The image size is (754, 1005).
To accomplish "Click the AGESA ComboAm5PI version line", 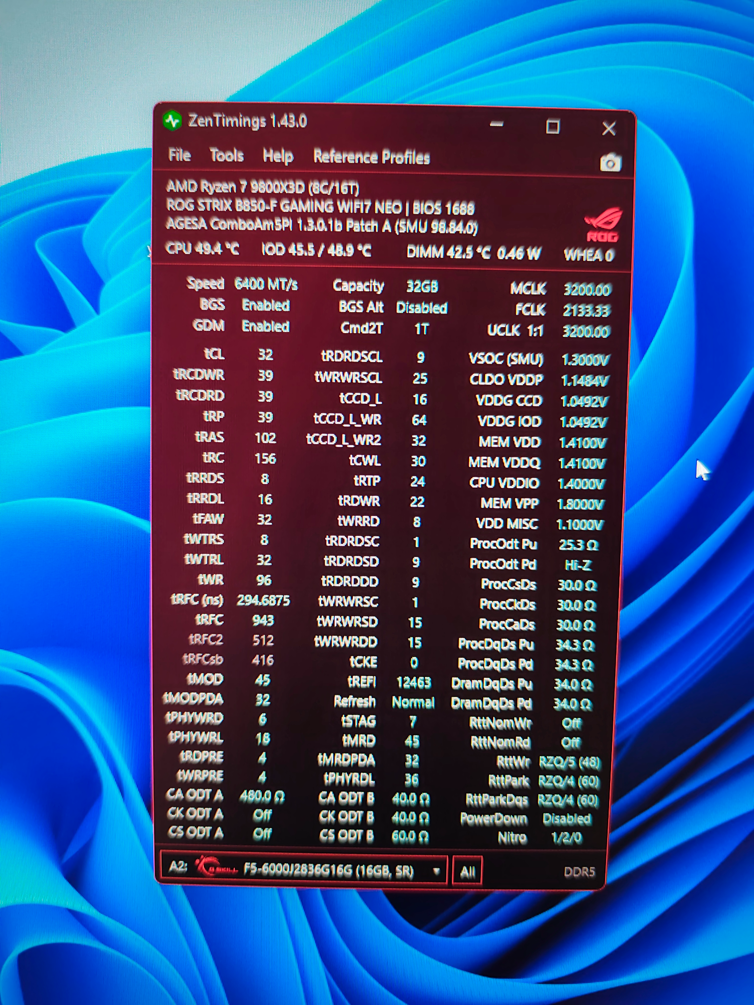I will pyautogui.click(x=322, y=226).
